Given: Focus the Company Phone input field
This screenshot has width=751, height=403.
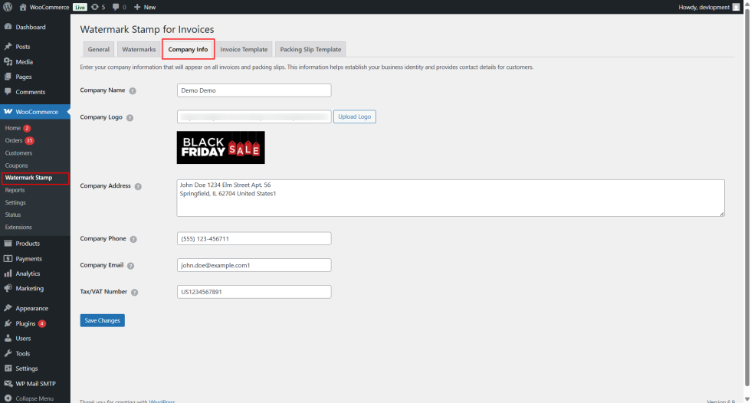Looking at the screenshot, I should [x=254, y=238].
